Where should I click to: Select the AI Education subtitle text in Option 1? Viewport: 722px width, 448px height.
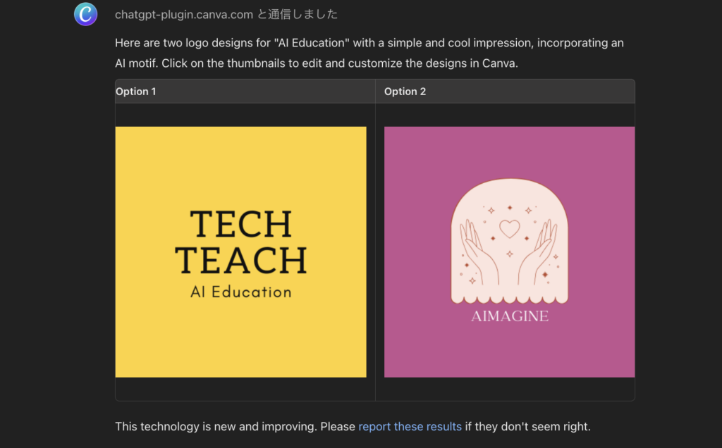241,292
